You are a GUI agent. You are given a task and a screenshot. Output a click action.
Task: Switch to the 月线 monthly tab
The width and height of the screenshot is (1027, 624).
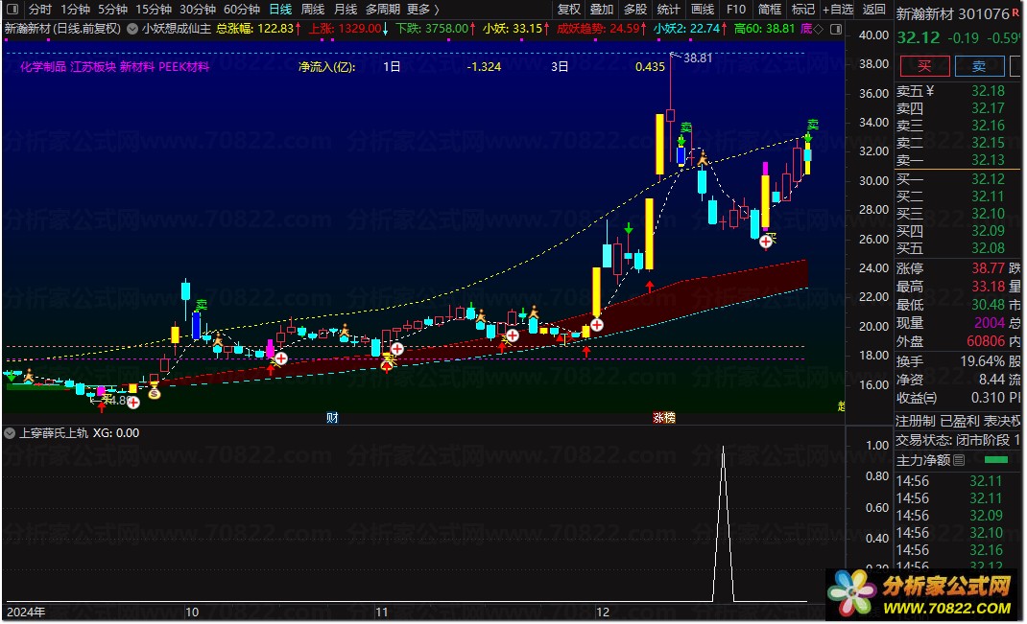point(346,10)
